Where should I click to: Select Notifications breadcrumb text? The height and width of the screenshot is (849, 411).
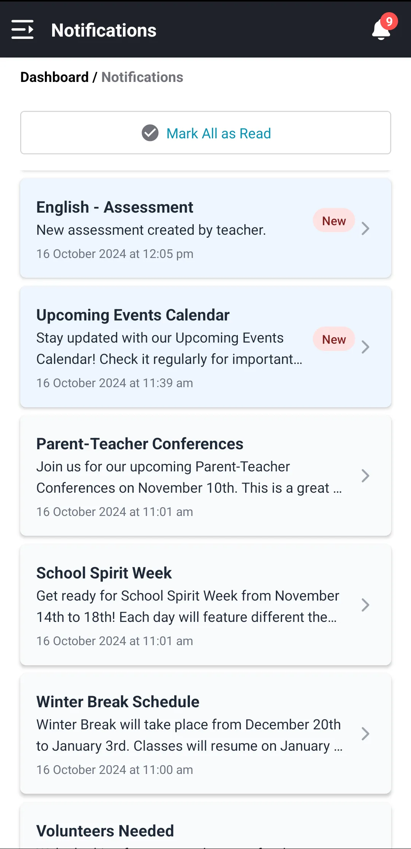[142, 77]
